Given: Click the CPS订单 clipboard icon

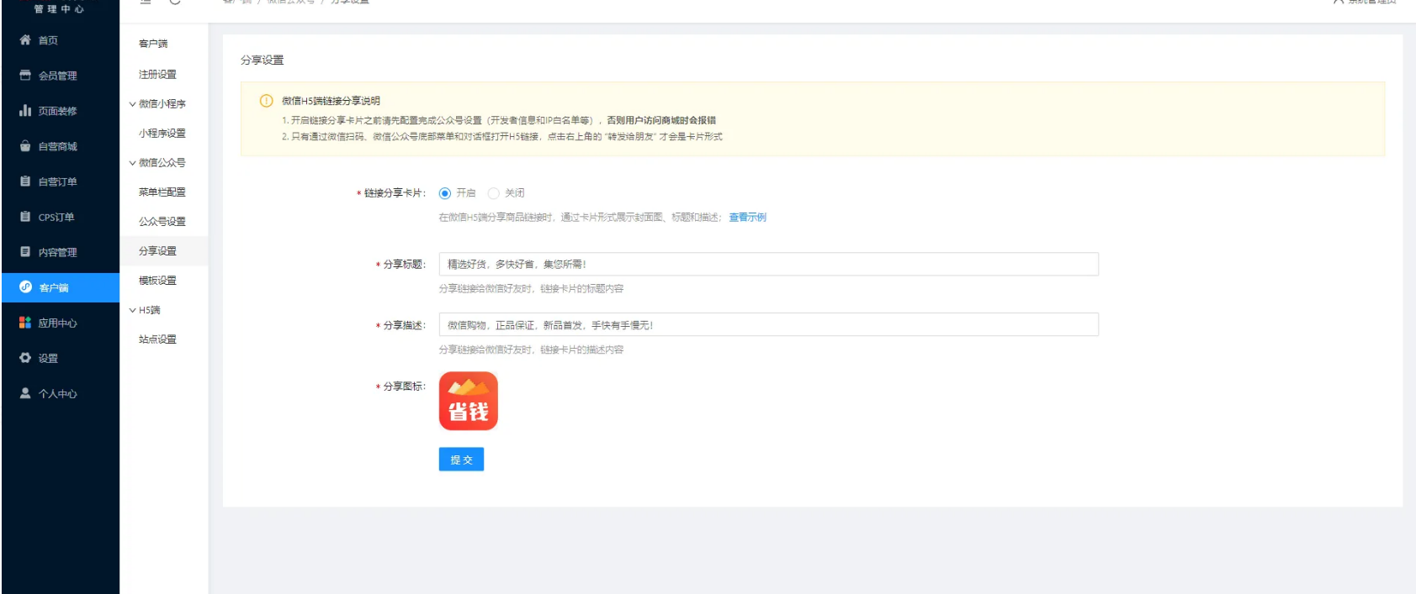Looking at the screenshot, I should (x=25, y=216).
